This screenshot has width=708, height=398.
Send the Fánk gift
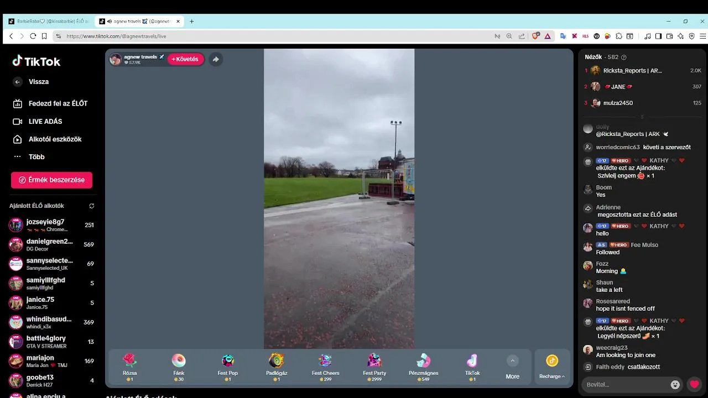coord(179,367)
